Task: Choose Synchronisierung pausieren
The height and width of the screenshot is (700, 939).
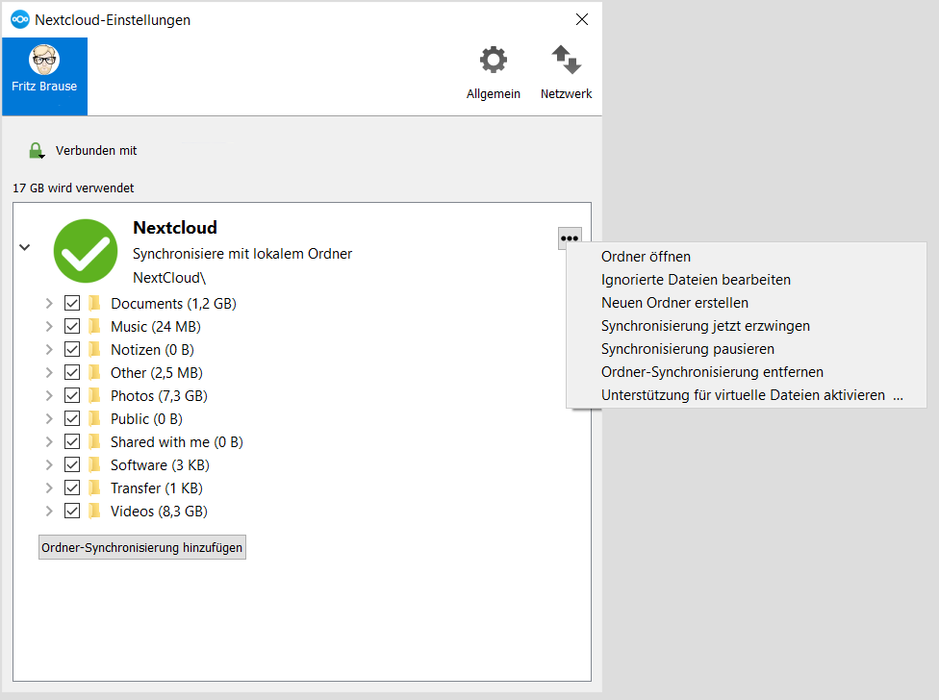Action: 747,349
